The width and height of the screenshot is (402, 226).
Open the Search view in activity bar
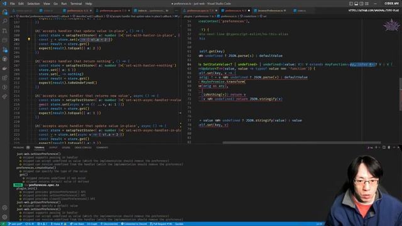pos(4,21)
